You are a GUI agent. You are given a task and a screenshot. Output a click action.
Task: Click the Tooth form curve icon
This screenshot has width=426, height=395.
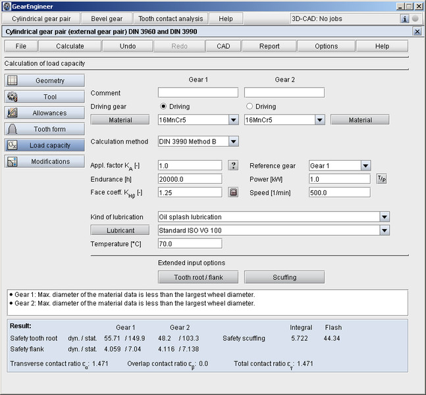tap(13, 129)
